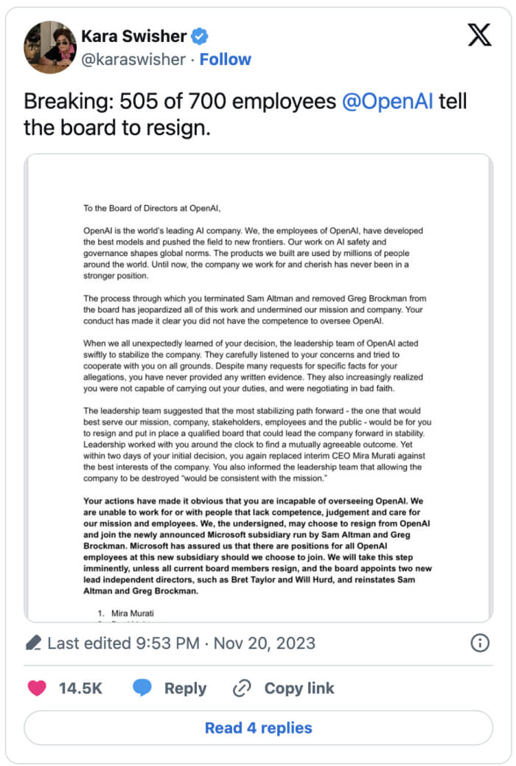Click the Copy link text

[x=299, y=689]
